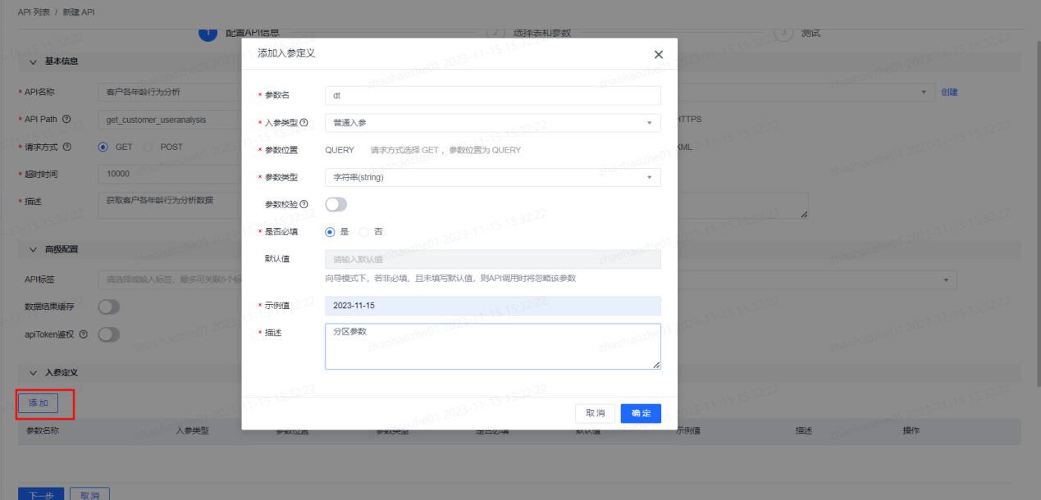This screenshot has width=1041, height=500.
Task: Select 是 for 是否必填
Action: (x=330, y=232)
